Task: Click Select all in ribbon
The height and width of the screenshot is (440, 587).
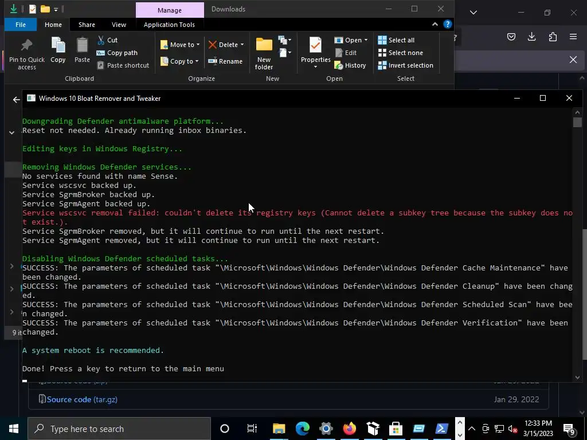Action: tap(396, 40)
